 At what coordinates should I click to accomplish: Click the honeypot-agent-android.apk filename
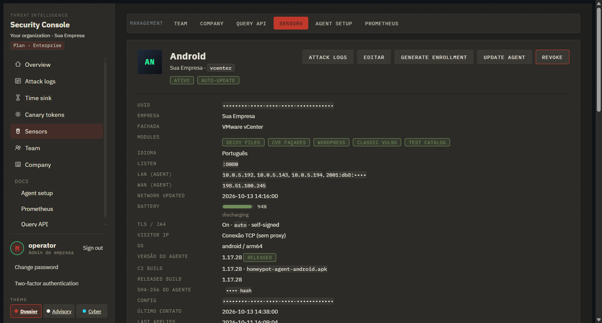[x=287, y=269]
